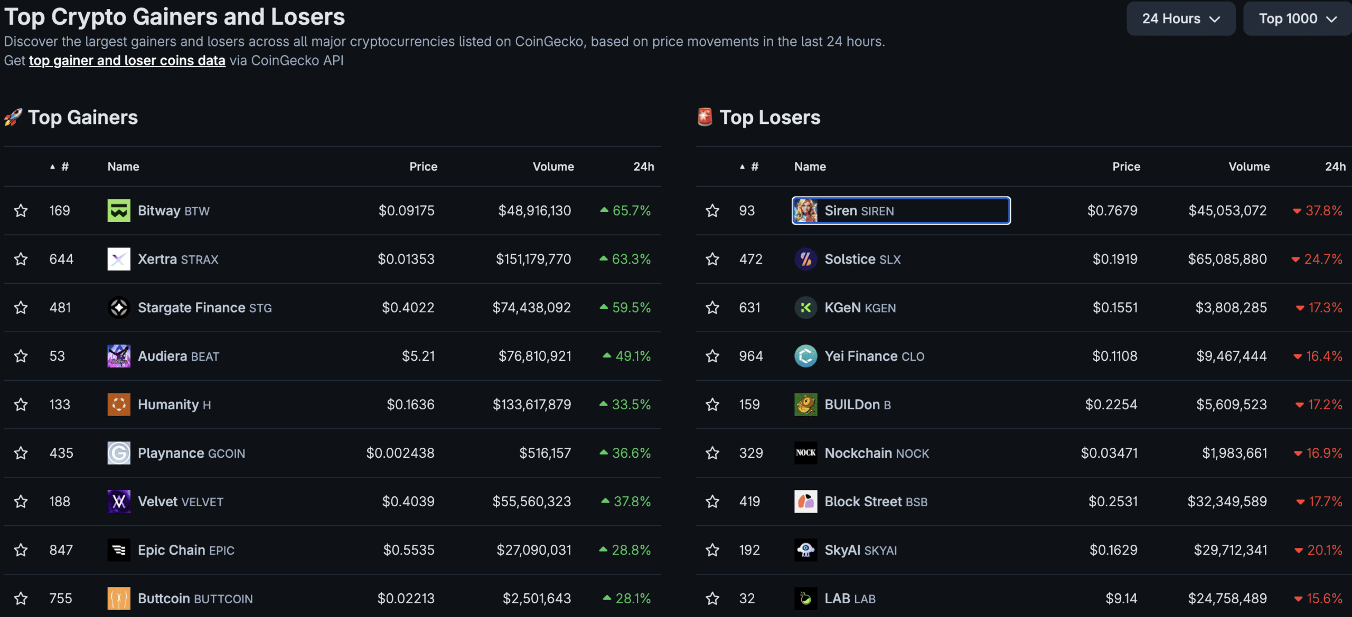Screen dimensions: 1352x617
Task: Sort Top Gainers by Price column
Action: click(423, 167)
